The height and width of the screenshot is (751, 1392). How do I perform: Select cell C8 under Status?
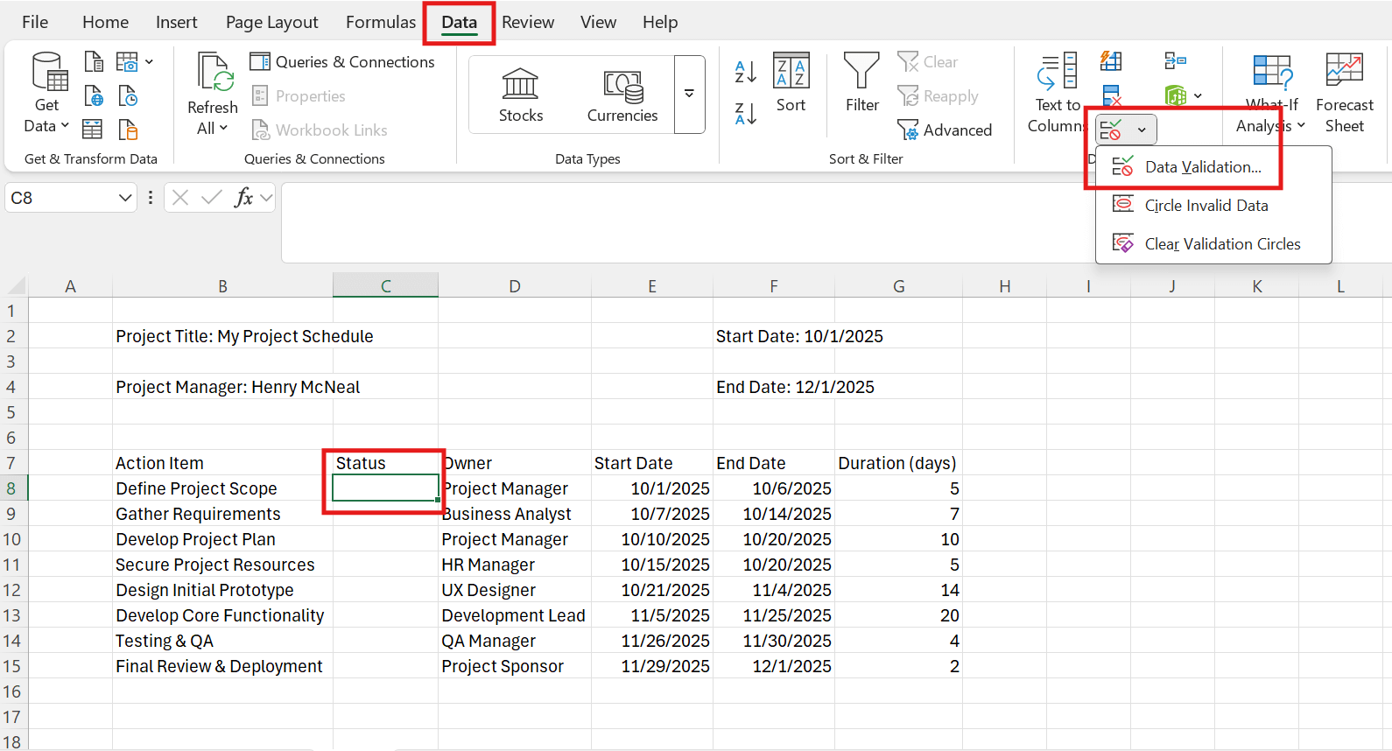tap(385, 488)
